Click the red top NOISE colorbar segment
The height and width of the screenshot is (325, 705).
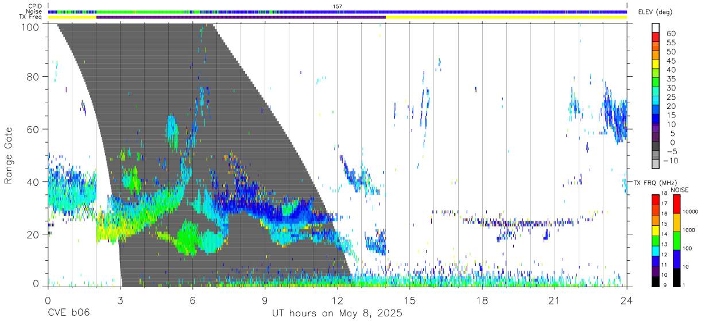coord(676,204)
